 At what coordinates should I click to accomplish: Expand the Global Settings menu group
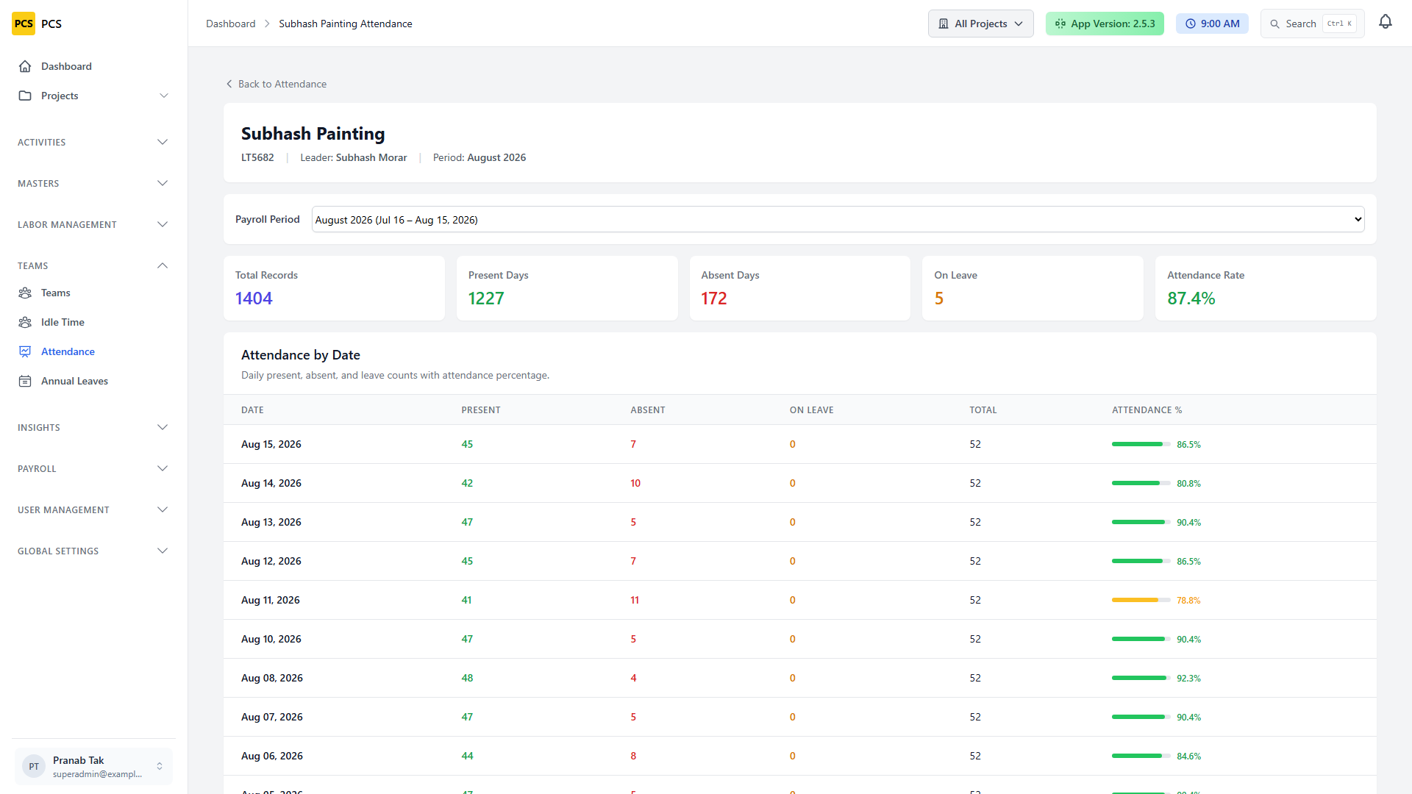coord(93,551)
